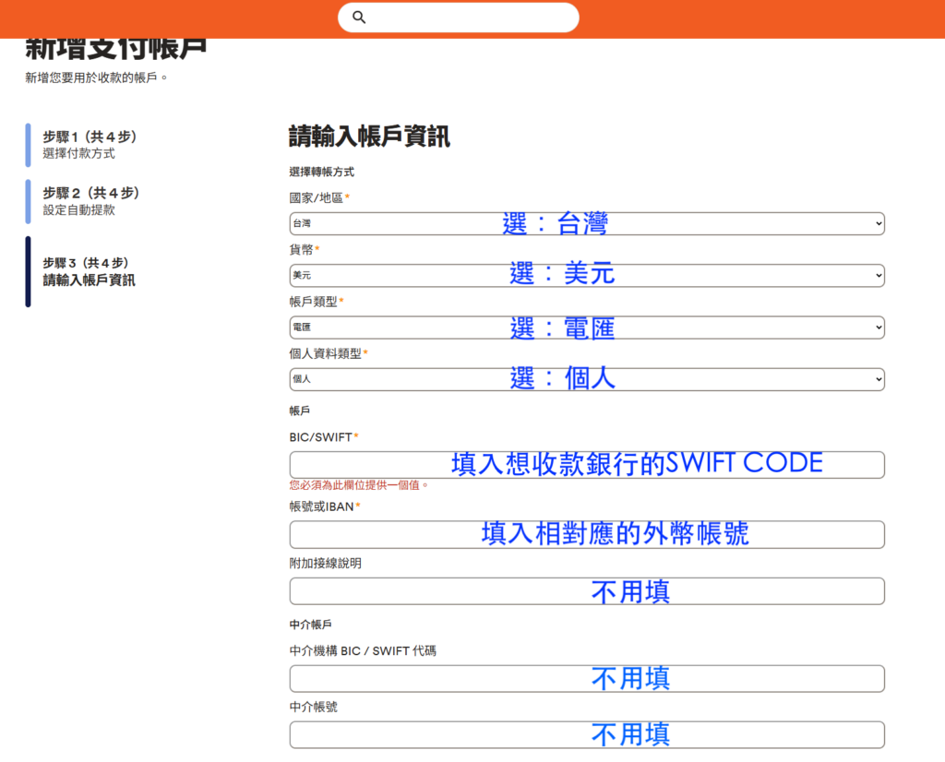Select the 附加接線說明 text field

[x=586, y=591]
